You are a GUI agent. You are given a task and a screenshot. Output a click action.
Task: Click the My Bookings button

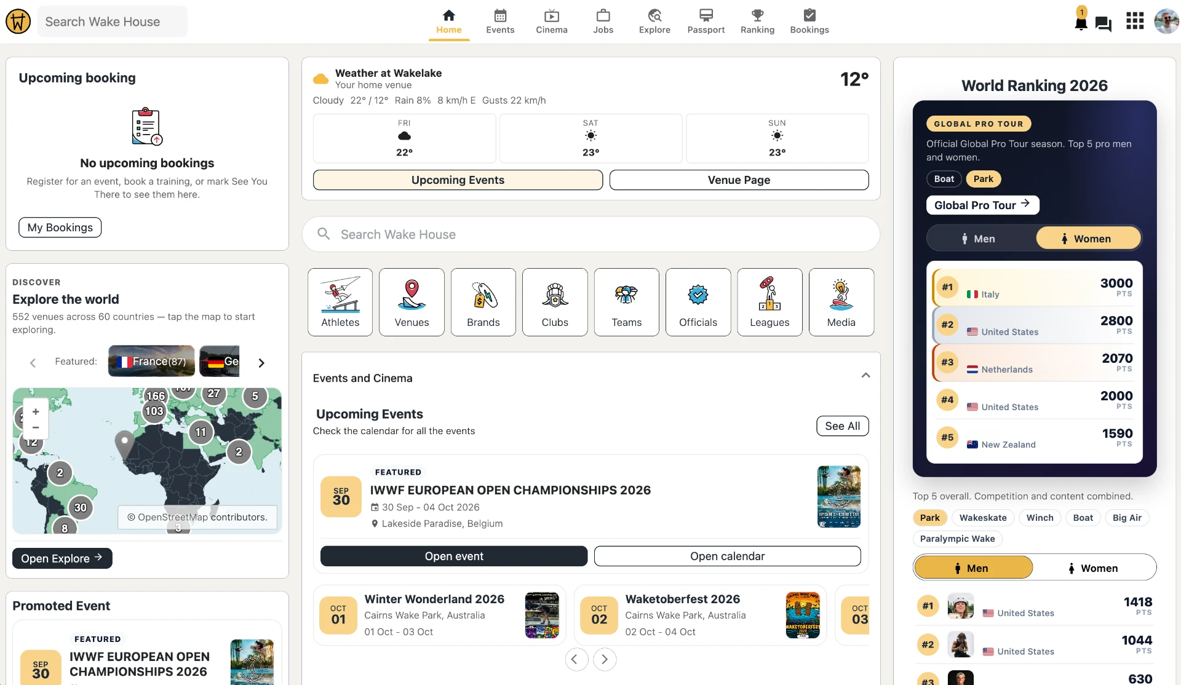(60, 228)
